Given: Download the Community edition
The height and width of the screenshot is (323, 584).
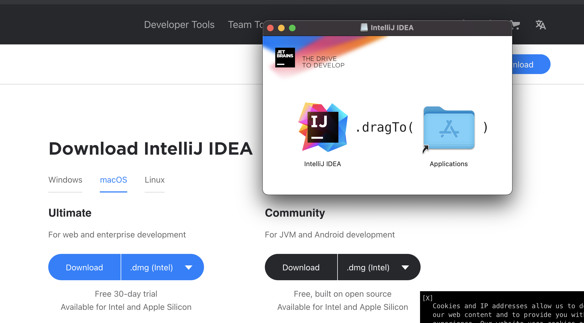Looking at the screenshot, I should pos(301,267).
